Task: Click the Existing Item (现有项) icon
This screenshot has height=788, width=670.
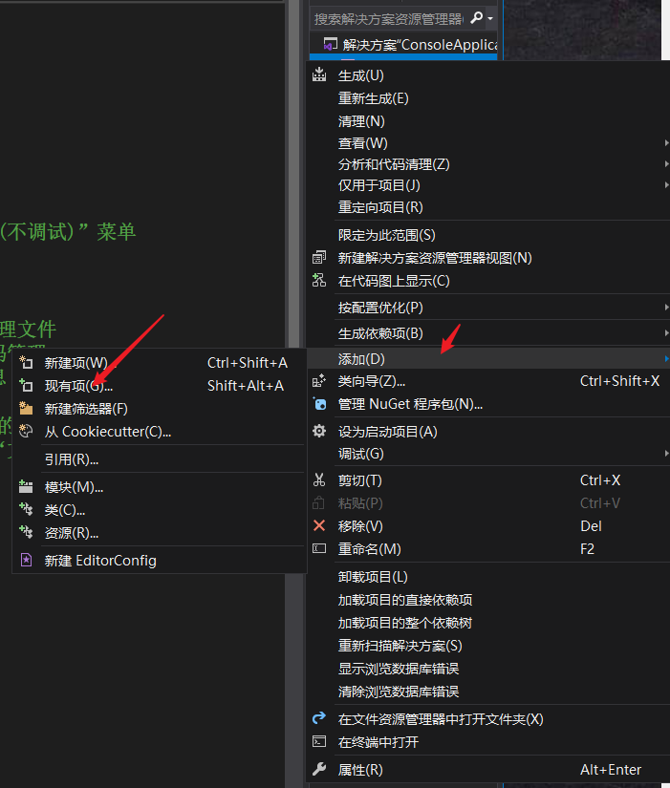Action: [26, 385]
